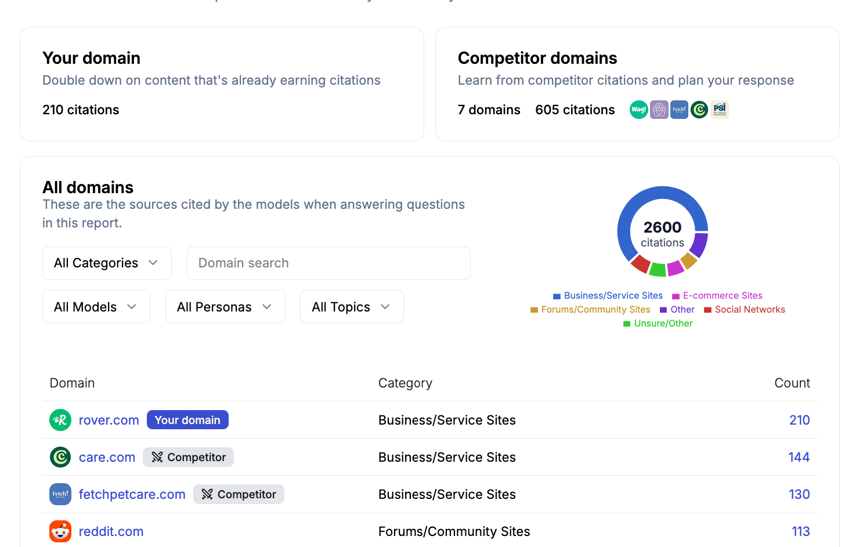Click the care.com favicon in the table
The height and width of the screenshot is (547, 863).
pyautogui.click(x=60, y=457)
